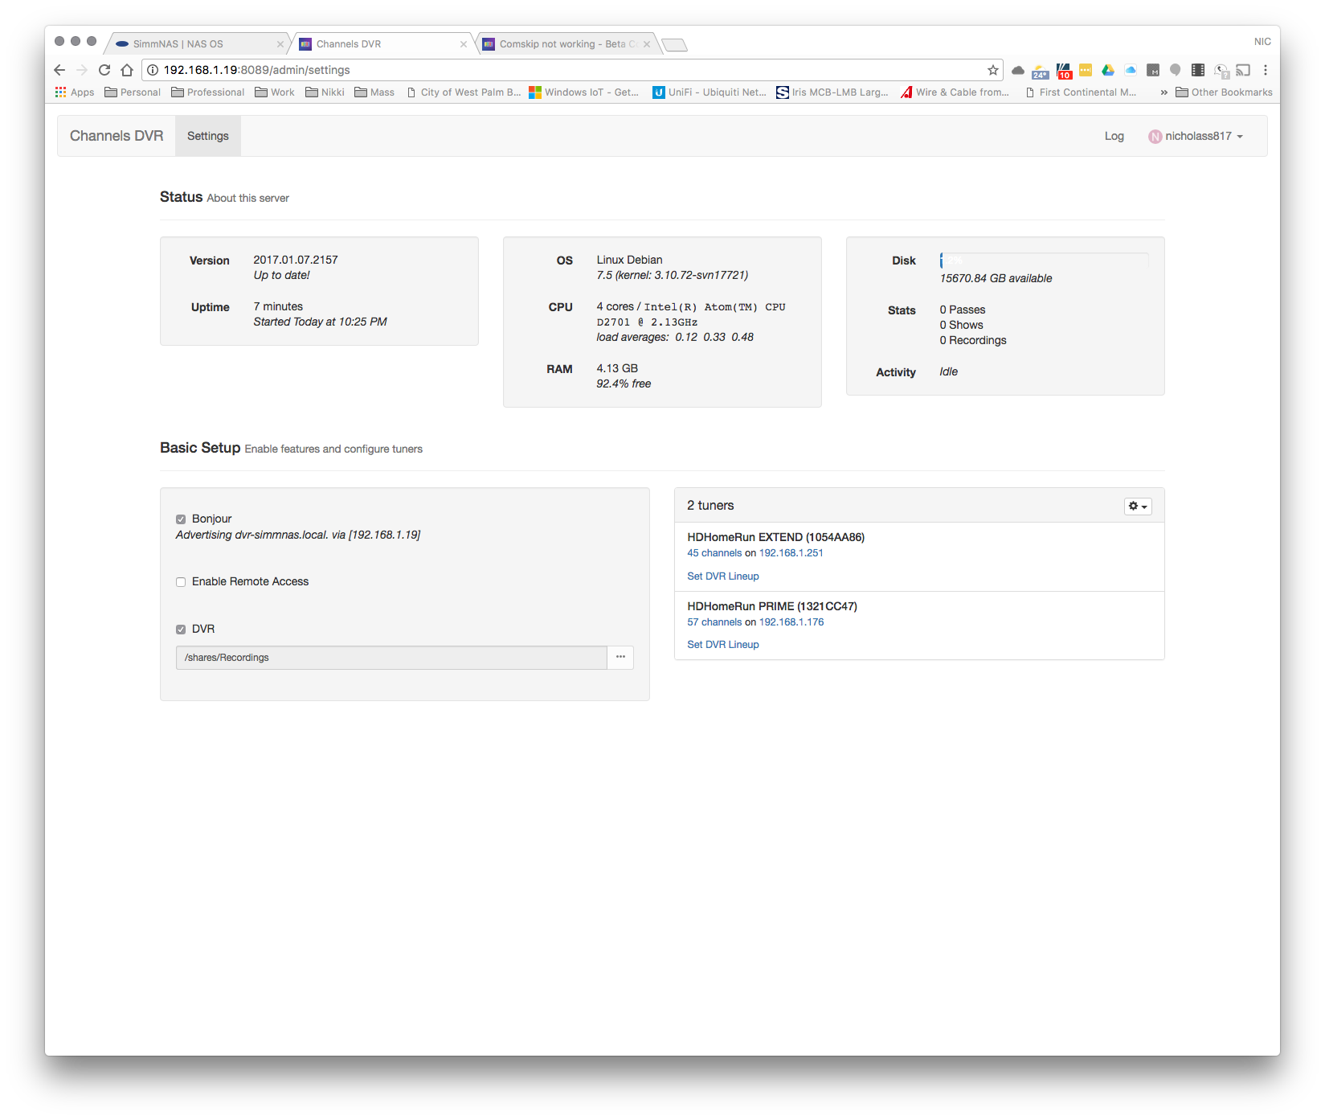Browse for recordings folder with ellipsis button

[x=620, y=658]
